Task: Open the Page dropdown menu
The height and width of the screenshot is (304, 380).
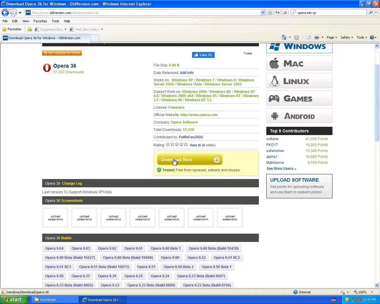Action: point(332,37)
